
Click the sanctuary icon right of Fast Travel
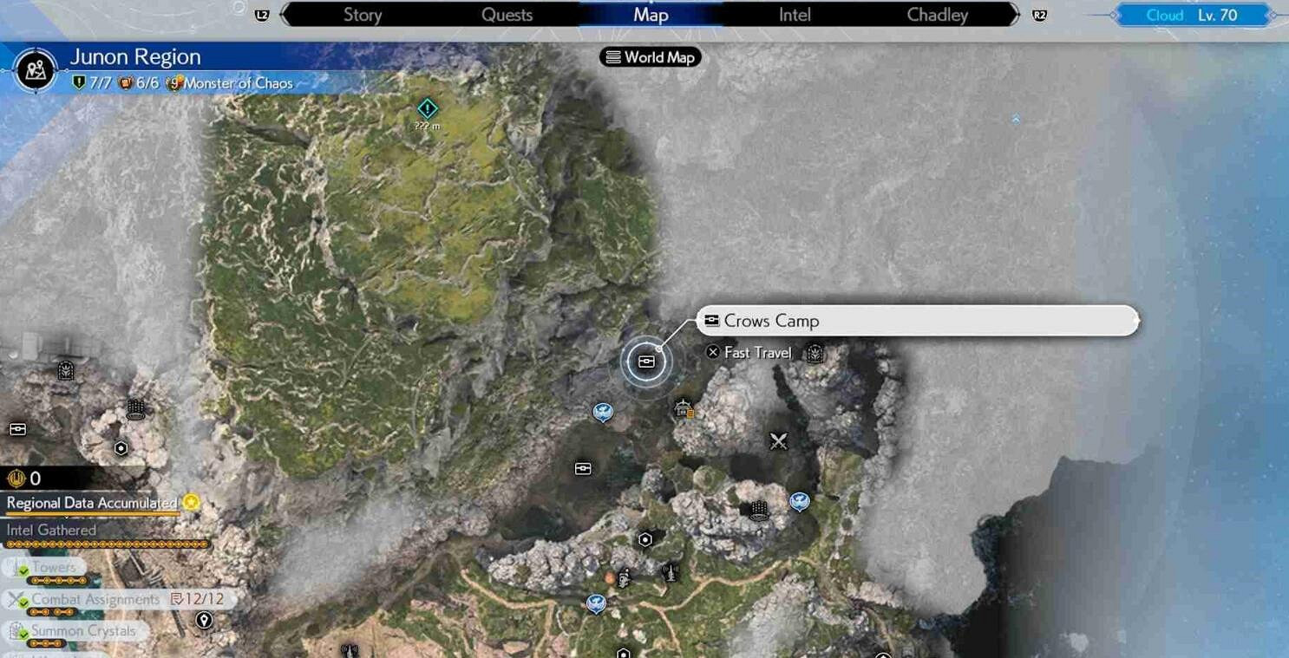[x=815, y=353]
